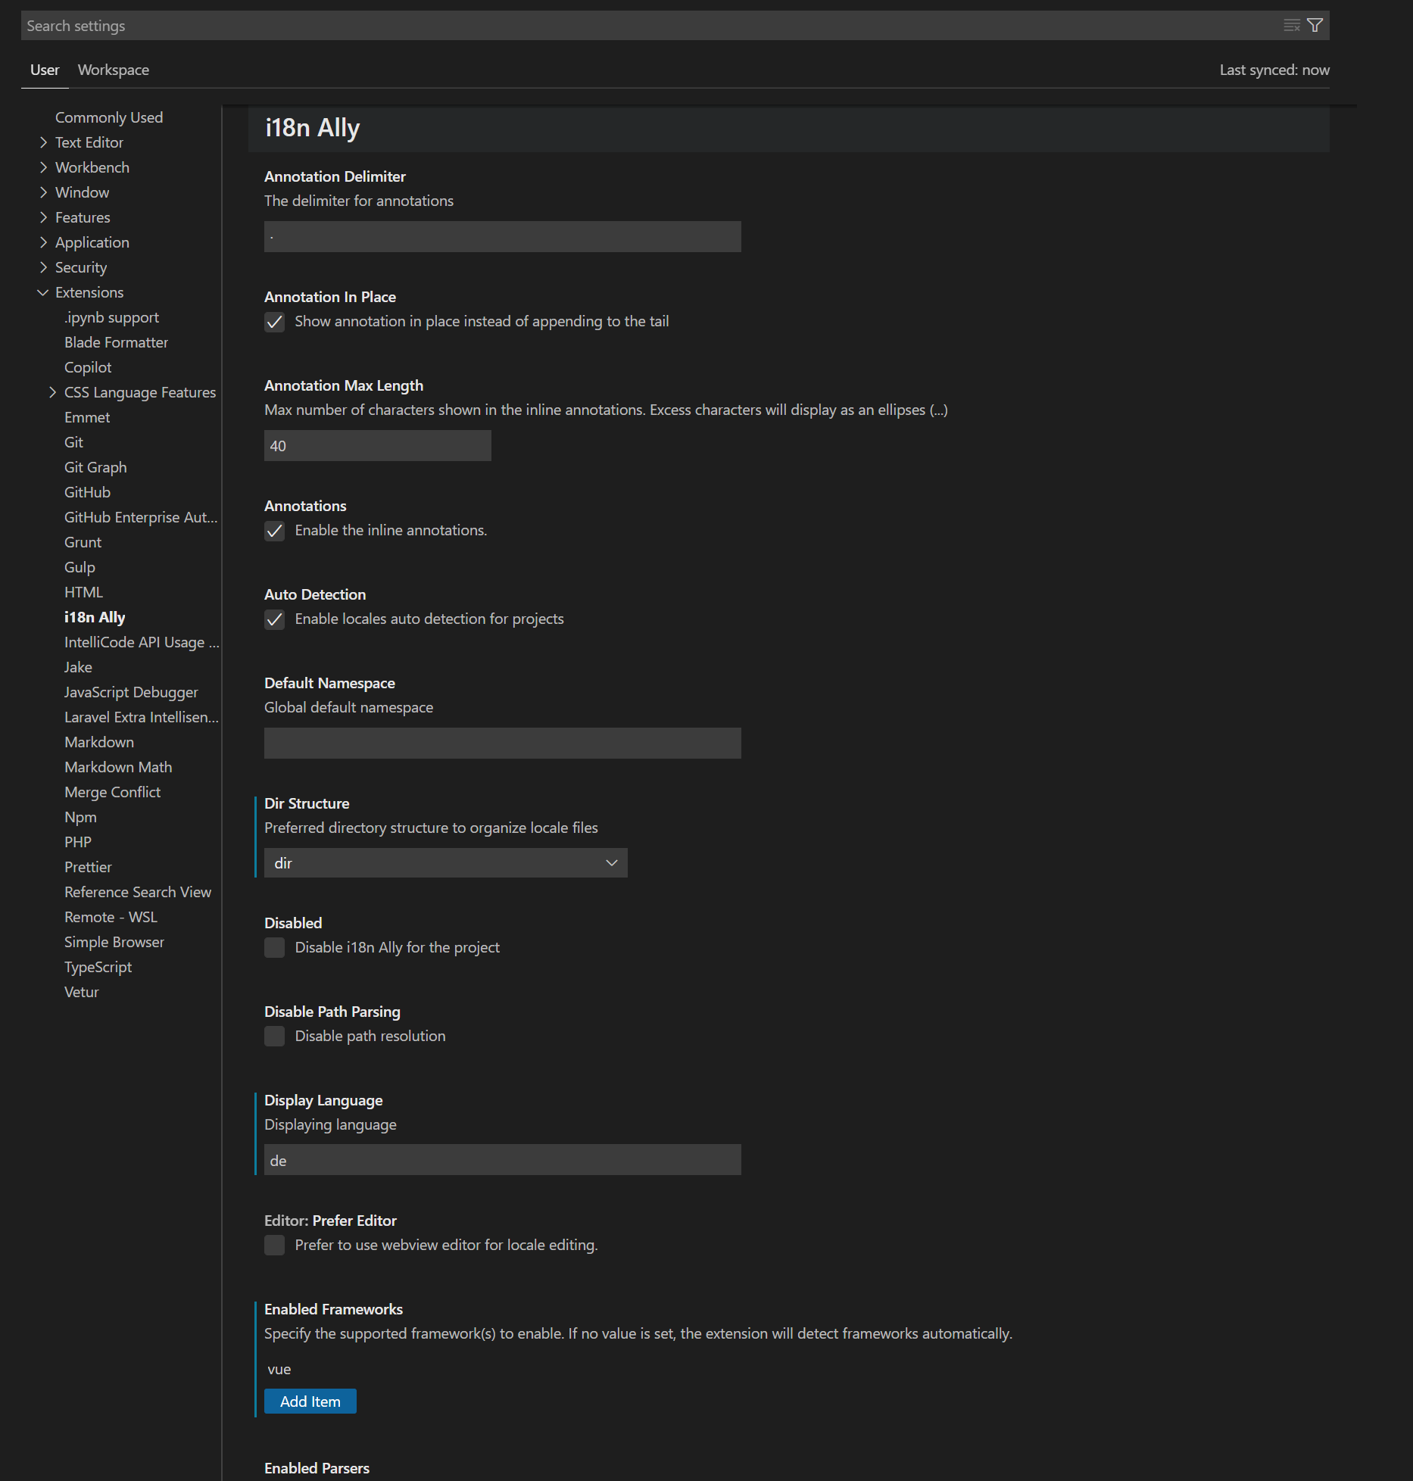Collapse the Extensions tree section
This screenshot has height=1481, width=1413.
click(x=43, y=292)
